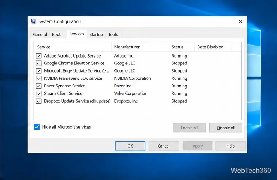Image resolution: width=277 pixels, height=180 pixels.
Task: Select the Razer Synapse Service name
Action: pyautogui.click(x=65, y=86)
